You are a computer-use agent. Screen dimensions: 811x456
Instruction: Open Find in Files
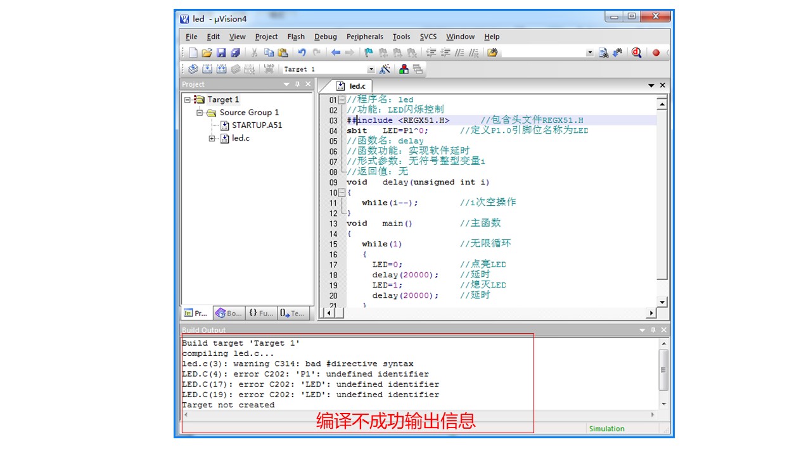pyautogui.click(x=492, y=53)
